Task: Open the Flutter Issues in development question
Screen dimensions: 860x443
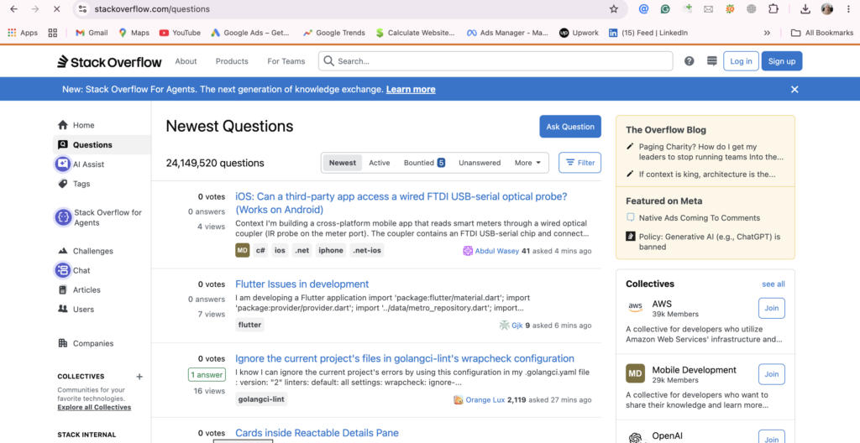Action: click(x=302, y=284)
